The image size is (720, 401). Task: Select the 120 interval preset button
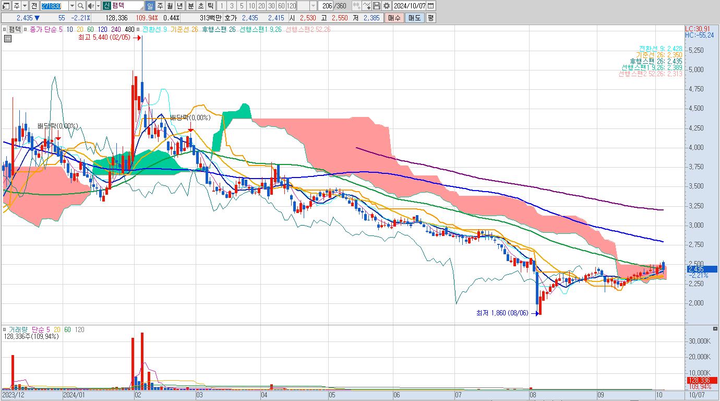pyautogui.click(x=291, y=6)
